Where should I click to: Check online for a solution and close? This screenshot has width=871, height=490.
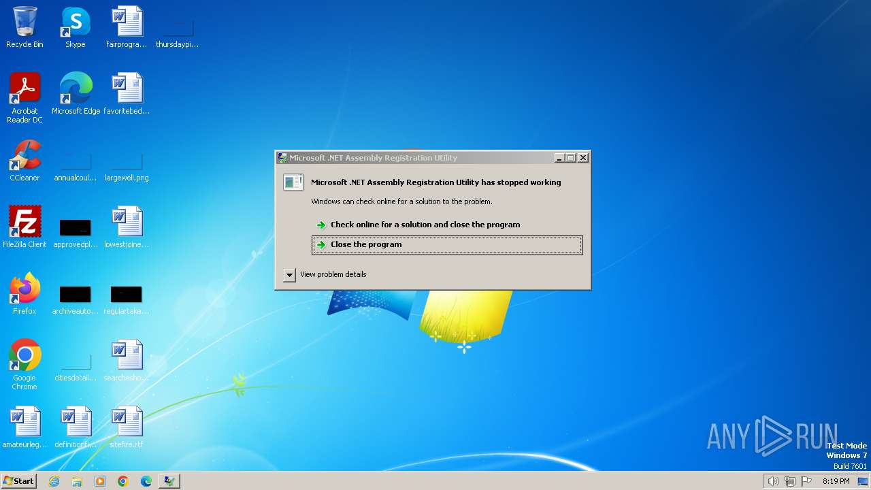[x=447, y=225]
